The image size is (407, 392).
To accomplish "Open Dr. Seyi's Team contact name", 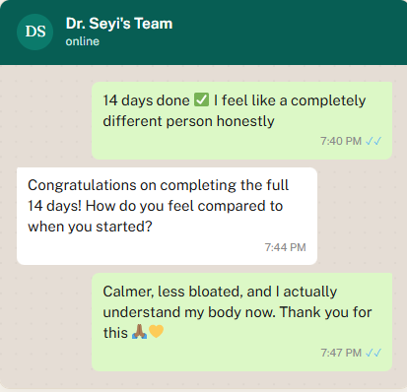I will (x=119, y=24).
